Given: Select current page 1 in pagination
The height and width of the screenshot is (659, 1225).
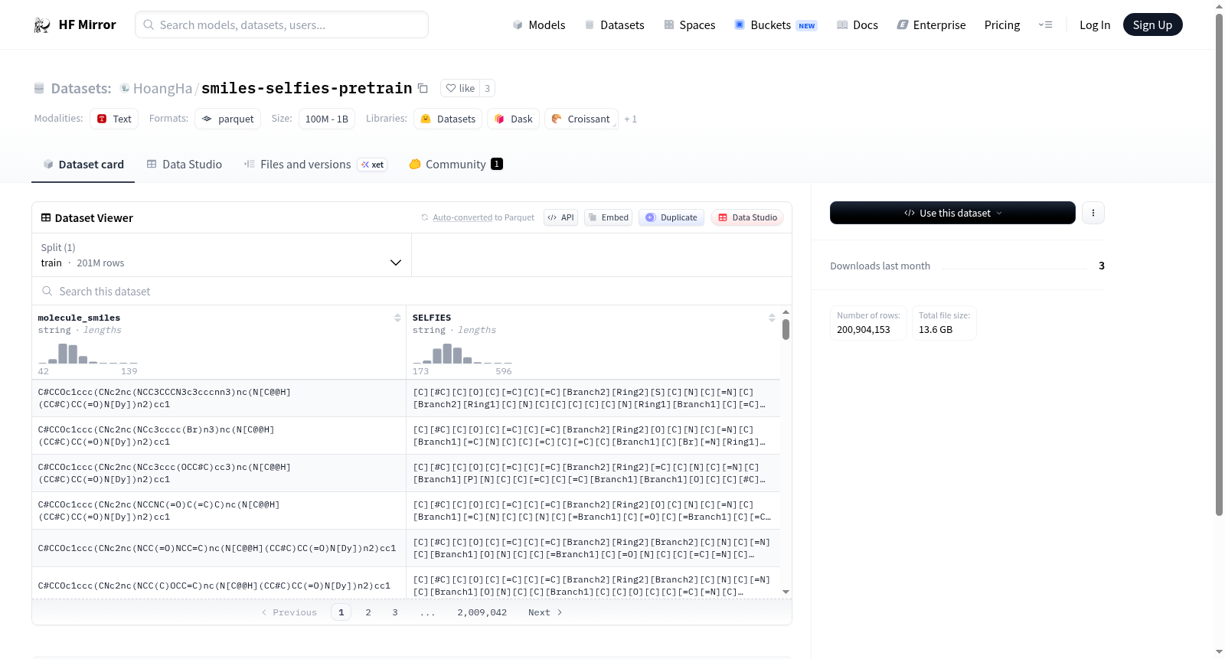Looking at the screenshot, I should (x=341, y=612).
